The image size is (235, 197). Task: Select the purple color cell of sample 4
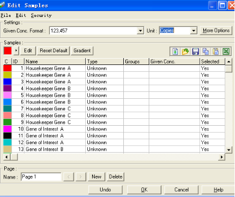7,88
